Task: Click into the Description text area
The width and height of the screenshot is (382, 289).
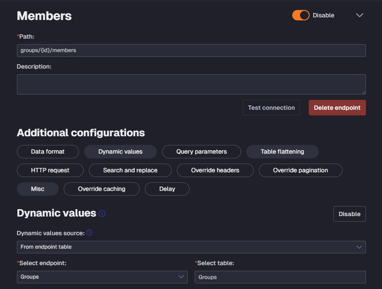Action: 191,84
